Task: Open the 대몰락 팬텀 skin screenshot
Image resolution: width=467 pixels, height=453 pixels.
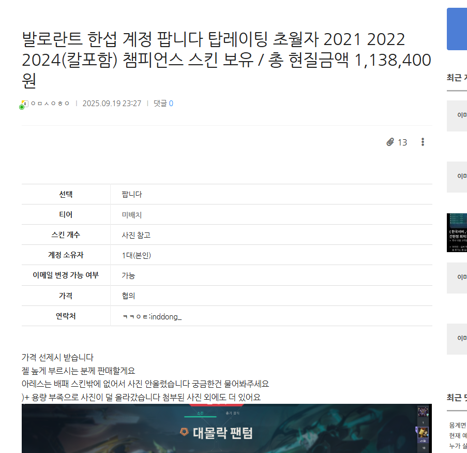Action: (x=228, y=430)
